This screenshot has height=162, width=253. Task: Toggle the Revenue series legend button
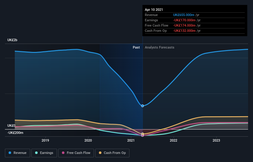tap(18, 153)
